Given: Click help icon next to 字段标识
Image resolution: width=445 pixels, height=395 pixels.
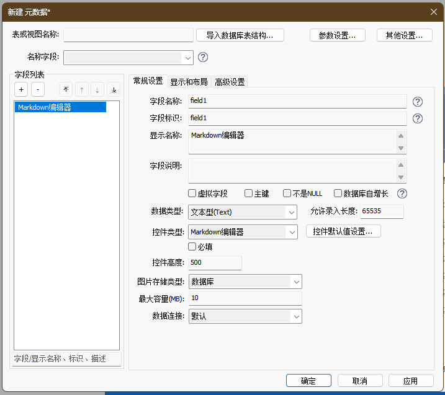Looking at the screenshot, I should tap(418, 118).
